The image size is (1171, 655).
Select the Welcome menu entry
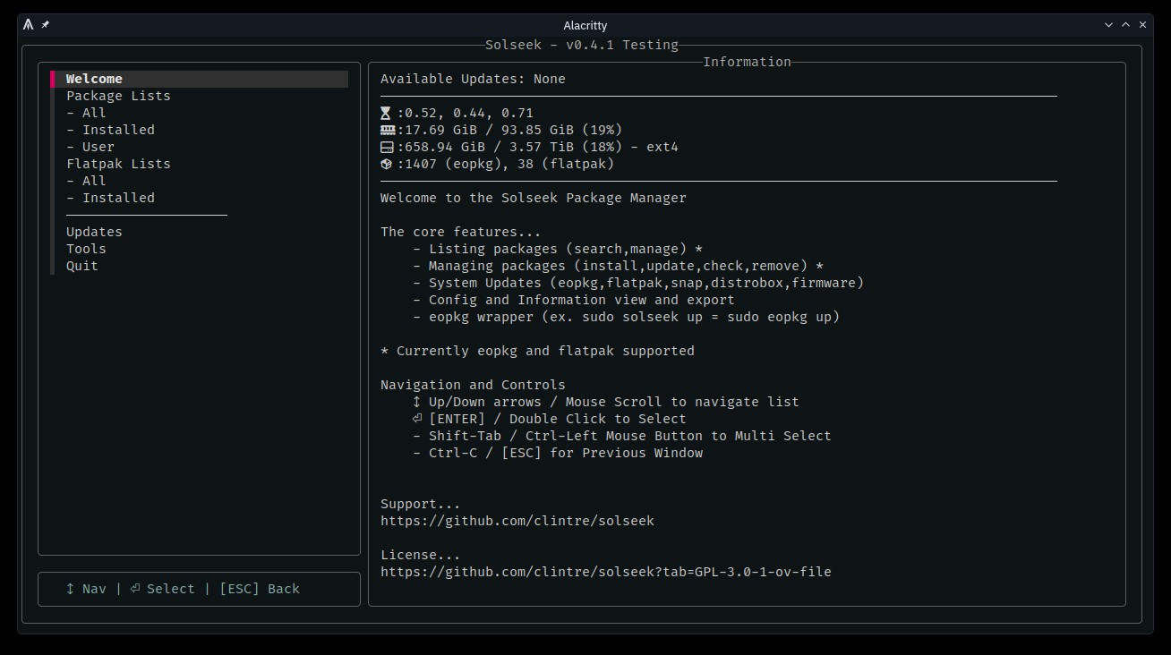[94, 79]
